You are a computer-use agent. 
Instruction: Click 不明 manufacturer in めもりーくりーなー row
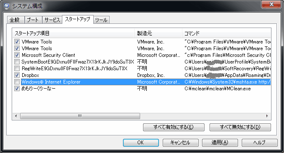[x=142, y=89]
